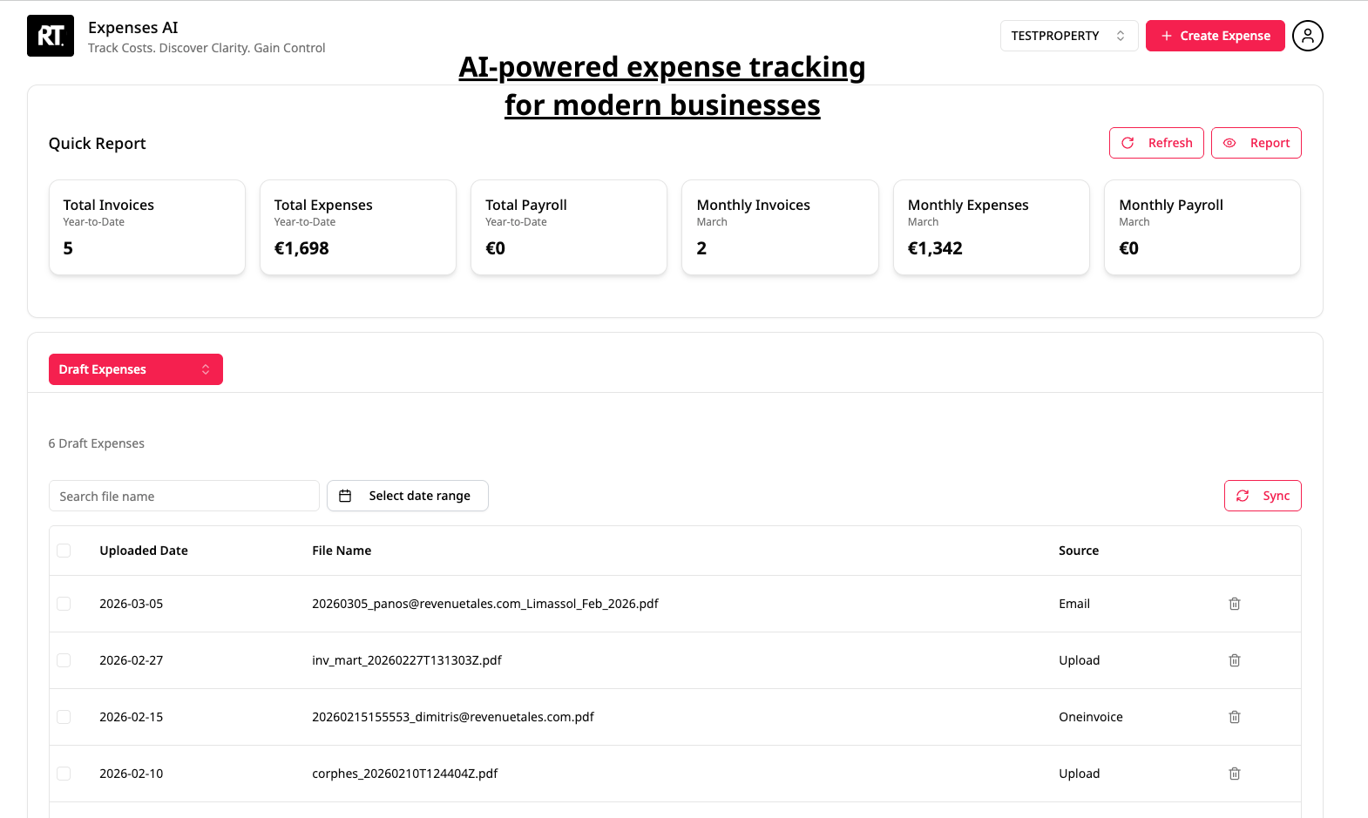
Task: Click the refresh arrows icon on Sync button
Action: point(1243,495)
